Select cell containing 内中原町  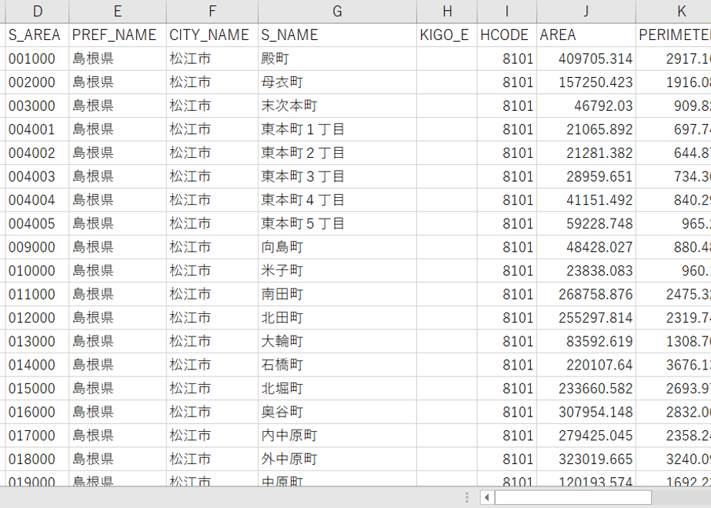click(337, 436)
